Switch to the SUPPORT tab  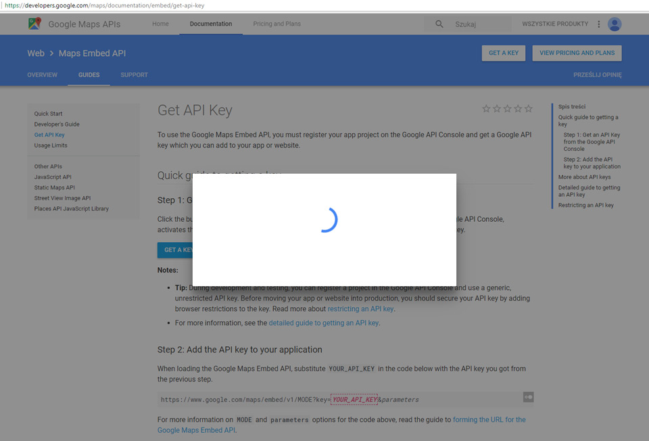click(x=134, y=75)
